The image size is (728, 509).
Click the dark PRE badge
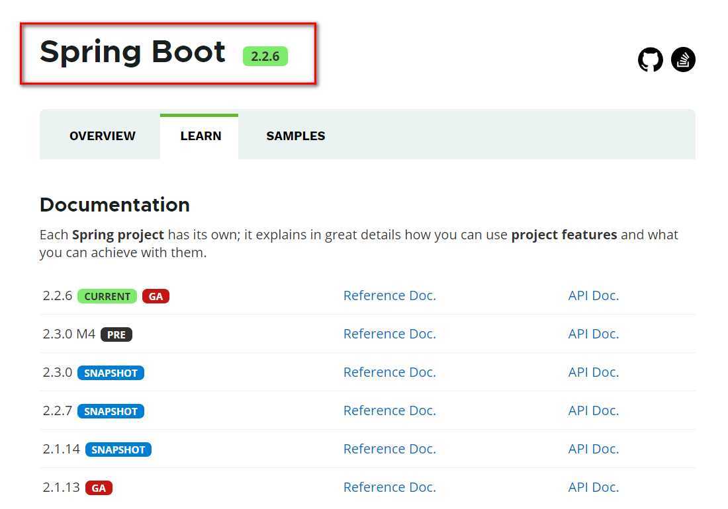[x=116, y=334]
